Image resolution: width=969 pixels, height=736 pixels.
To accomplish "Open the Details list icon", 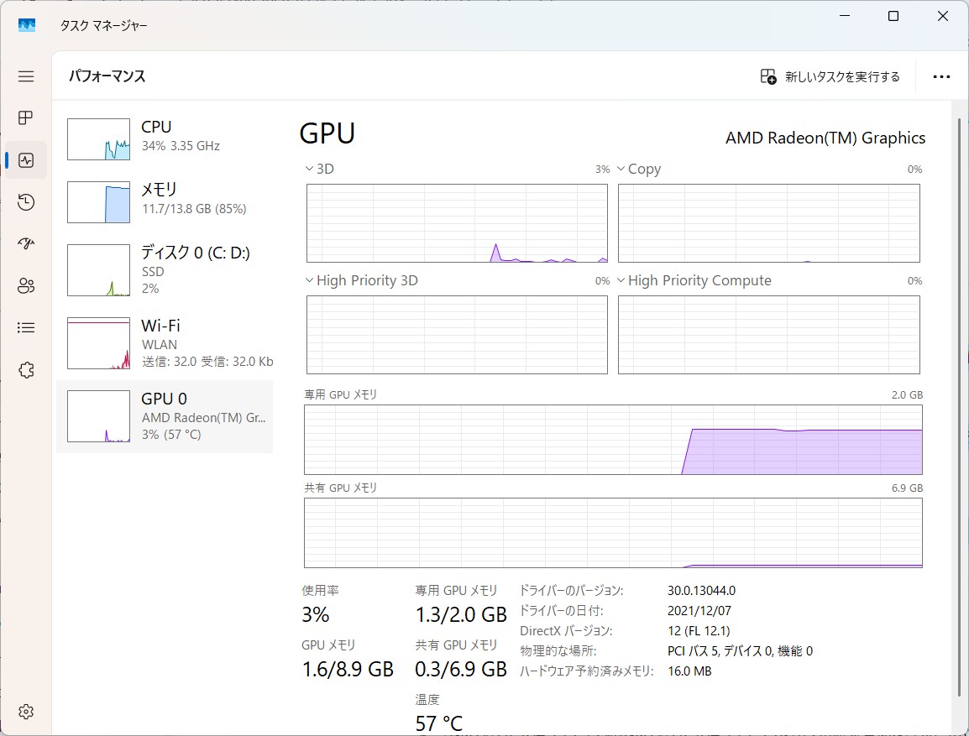I will coord(26,328).
